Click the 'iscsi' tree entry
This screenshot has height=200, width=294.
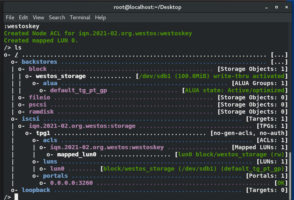(x=30, y=119)
